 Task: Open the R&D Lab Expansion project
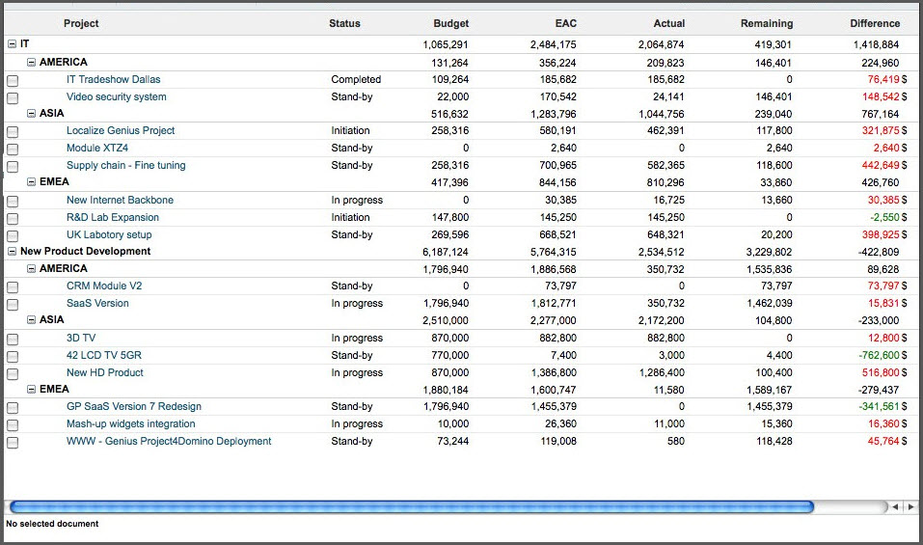[113, 217]
